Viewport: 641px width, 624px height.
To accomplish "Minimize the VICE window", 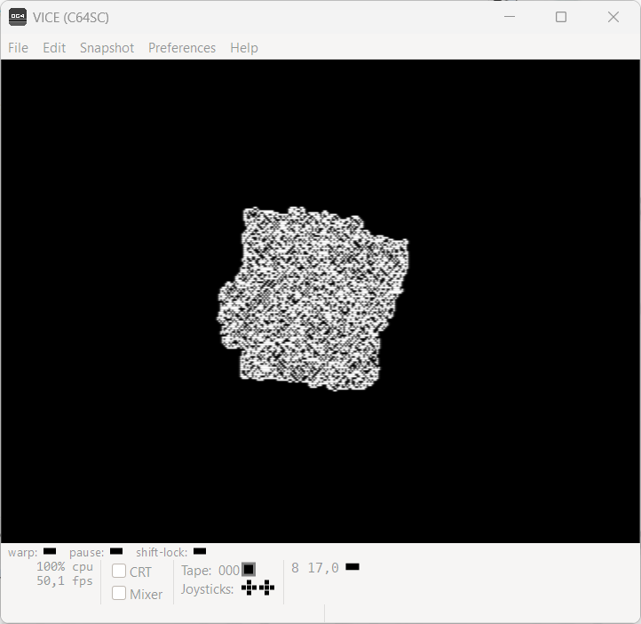I will (510, 17).
